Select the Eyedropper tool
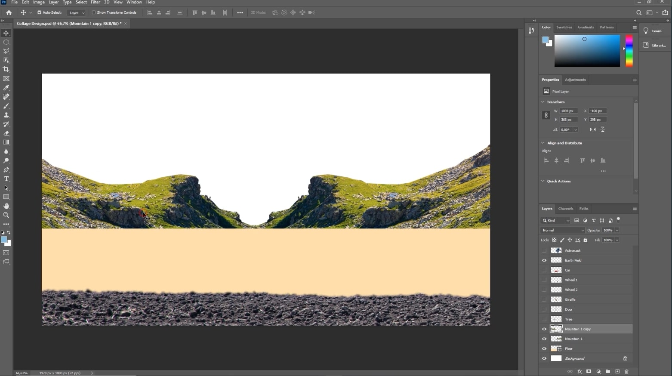The image size is (672, 376). (6, 88)
